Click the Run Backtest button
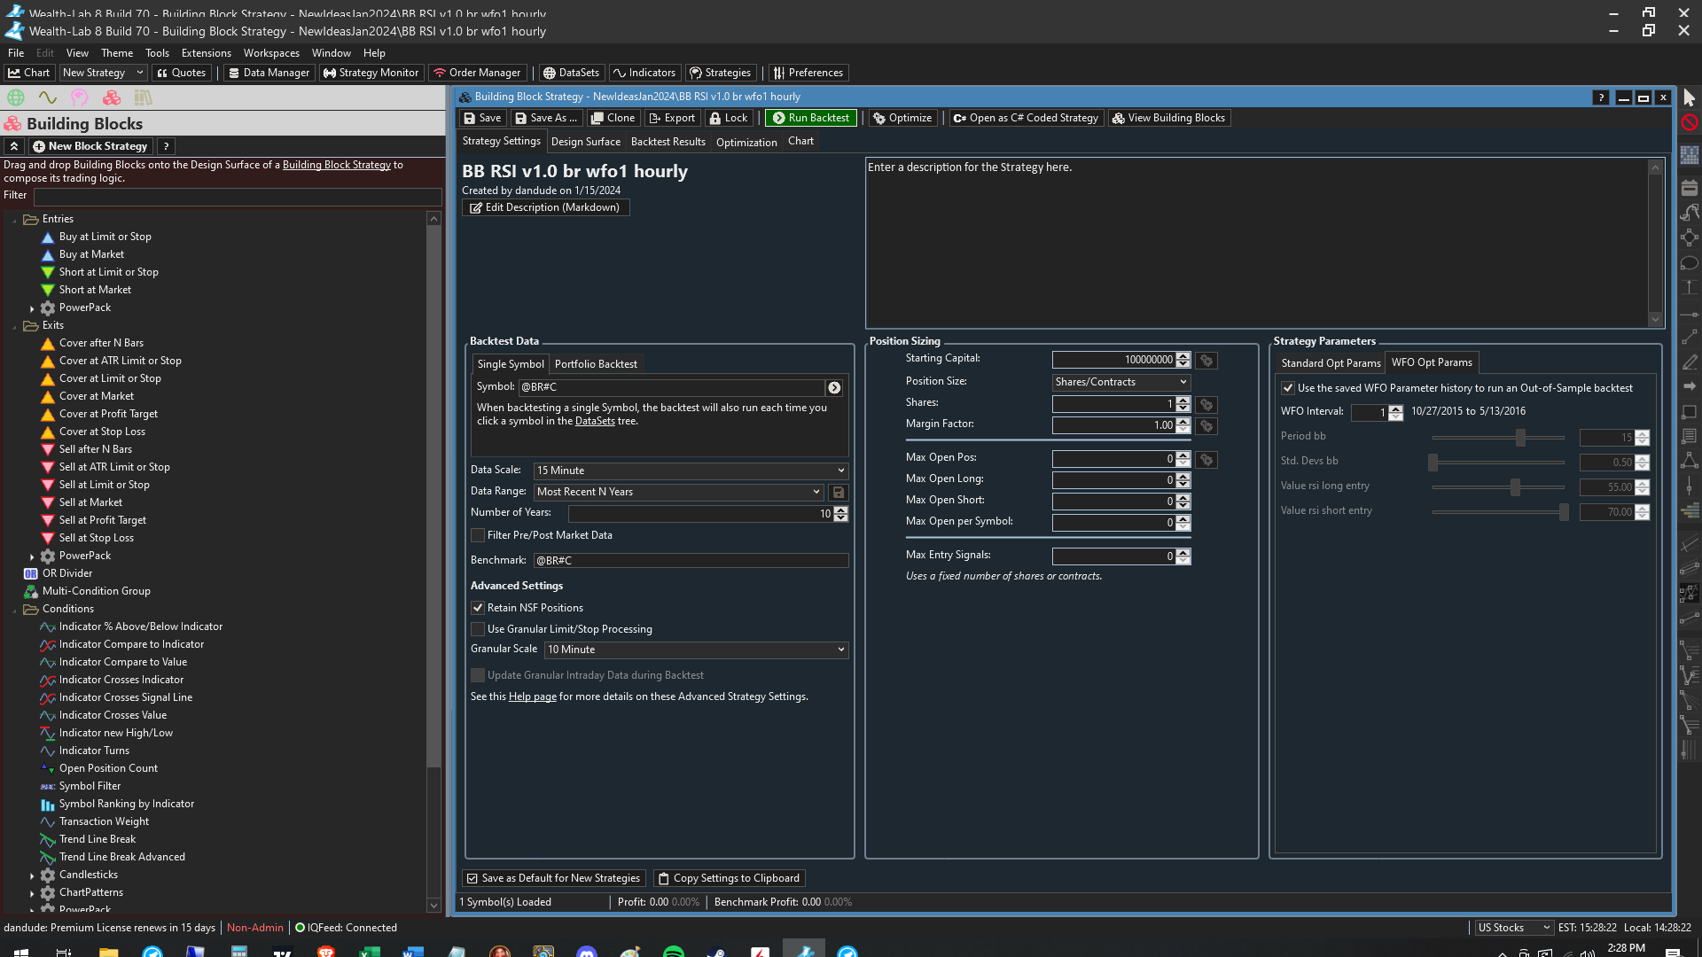Screen dimensions: 1702x957 (810, 118)
